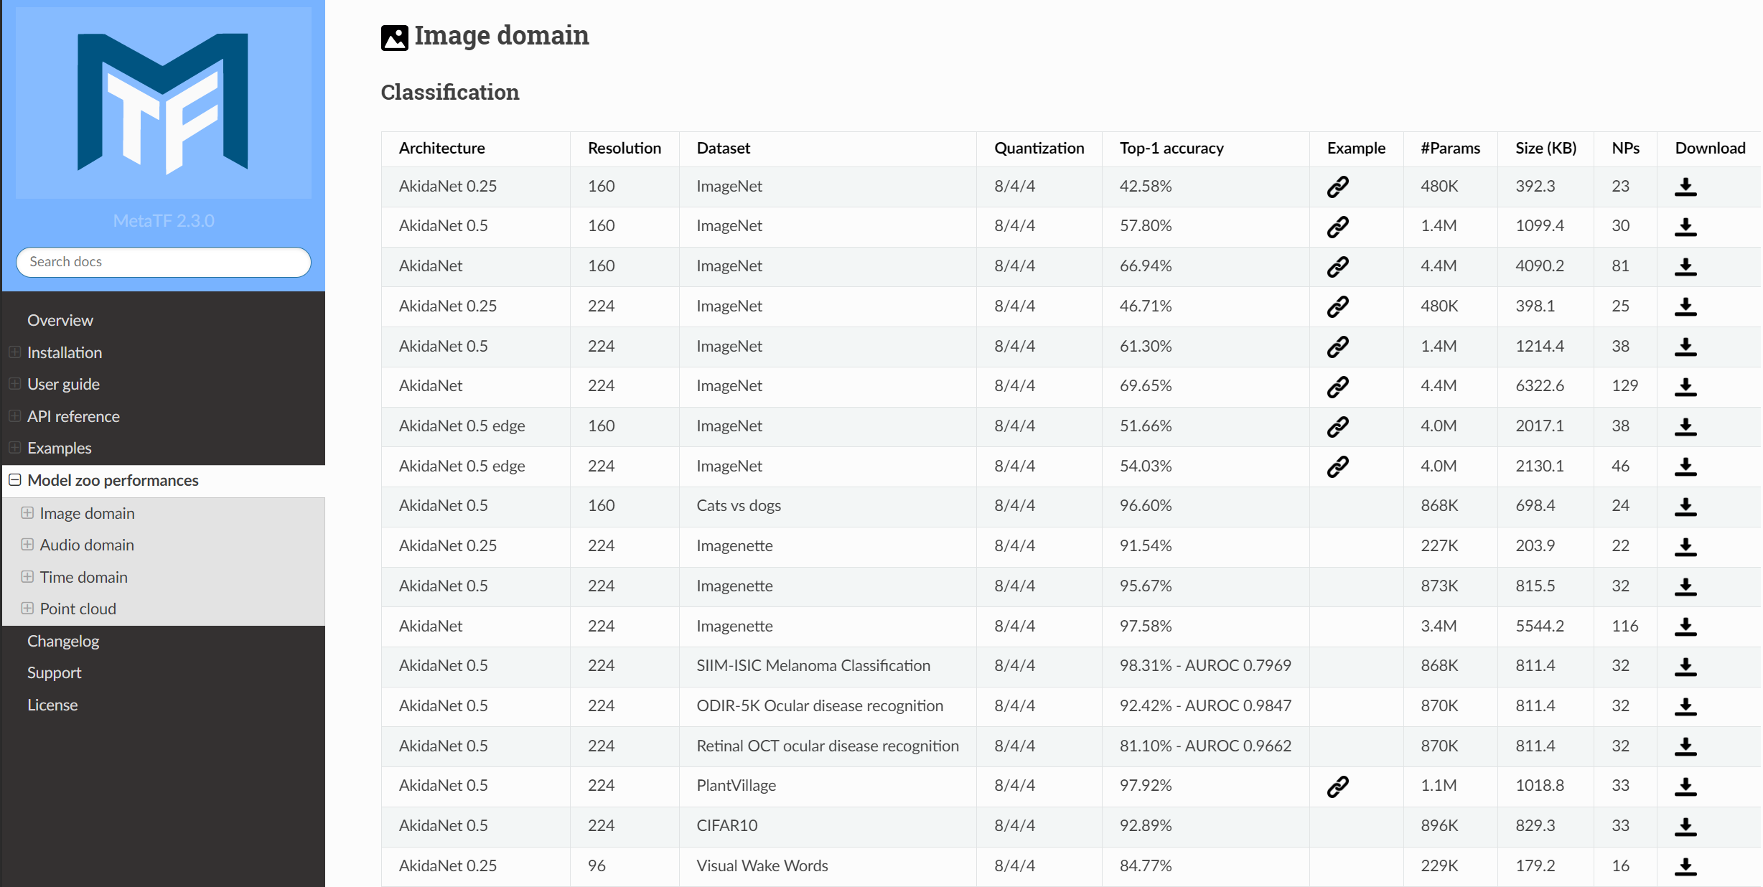The image size is (1763, 887).
Task: Expand the Point cloud subsection
Action: (27, 609)
